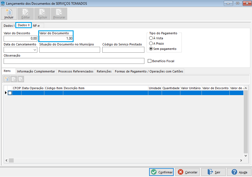
Task: Click Situação do Documento no Município field
Action: click(70, 50)
